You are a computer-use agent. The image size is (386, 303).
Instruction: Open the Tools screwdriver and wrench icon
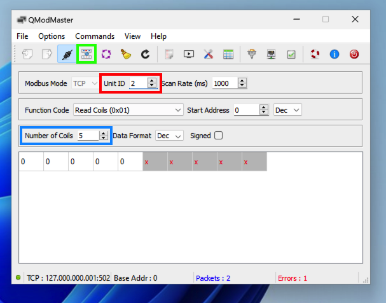(x=209, y=54)
